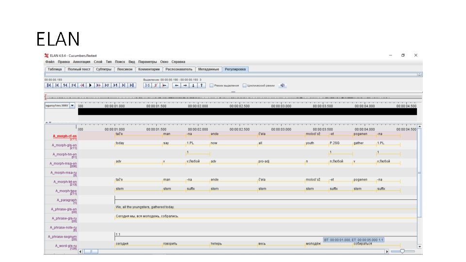
Task: Open the Параметры menu
Action: 148,62
